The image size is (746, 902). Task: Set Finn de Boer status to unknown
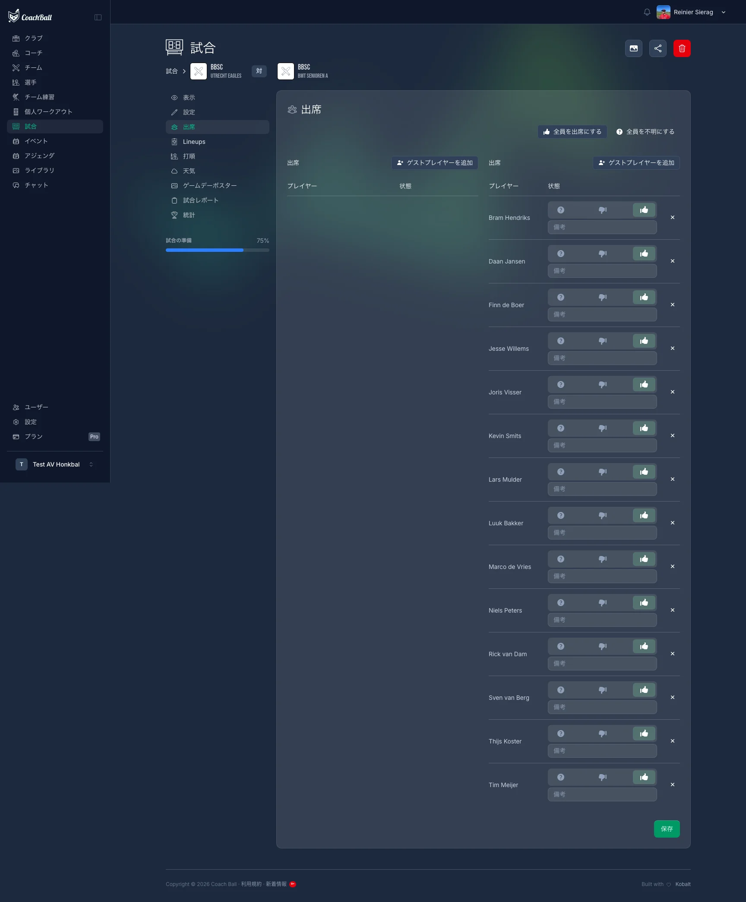click(x=560, y=297)
